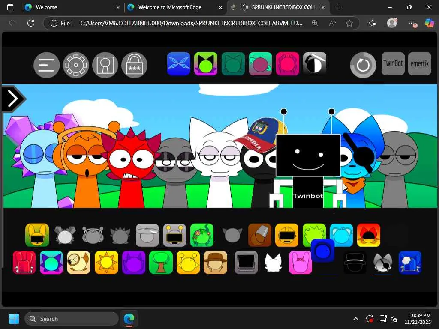Open Edge from the taskbar
The image size is (439, 329).
tap(129, 319)
